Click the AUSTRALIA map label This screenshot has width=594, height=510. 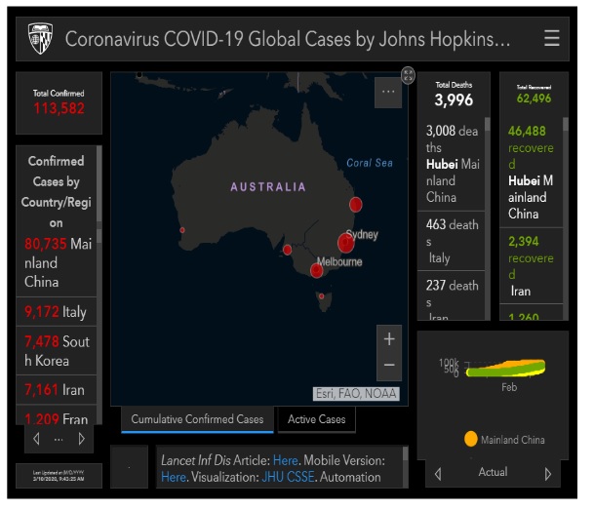pos(268,186)
